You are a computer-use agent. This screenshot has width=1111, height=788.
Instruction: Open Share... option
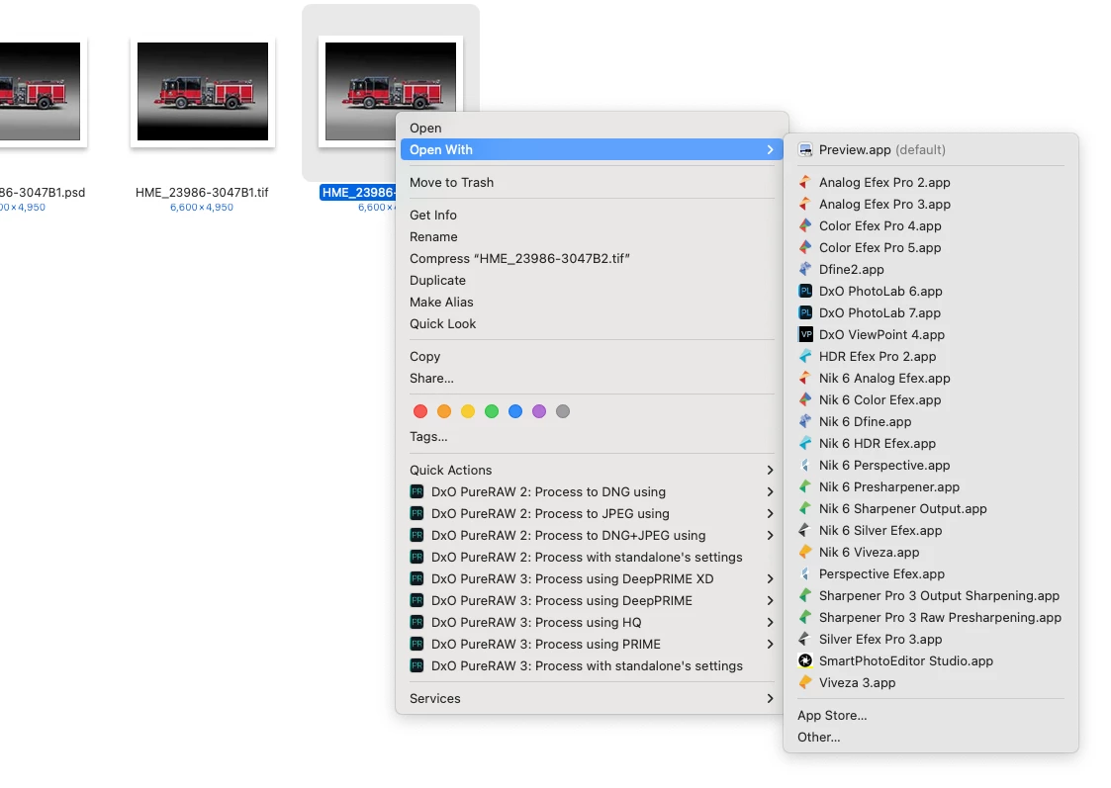click(592, 378)
